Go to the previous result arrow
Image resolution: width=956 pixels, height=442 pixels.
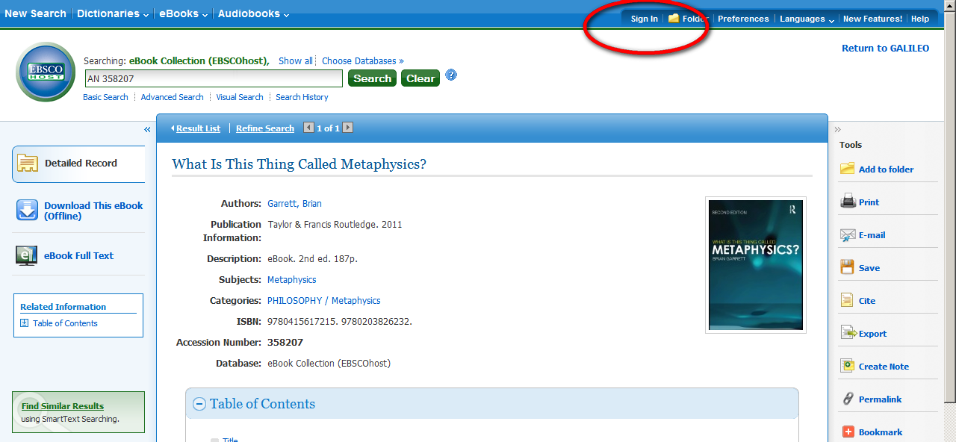[309, 128]
